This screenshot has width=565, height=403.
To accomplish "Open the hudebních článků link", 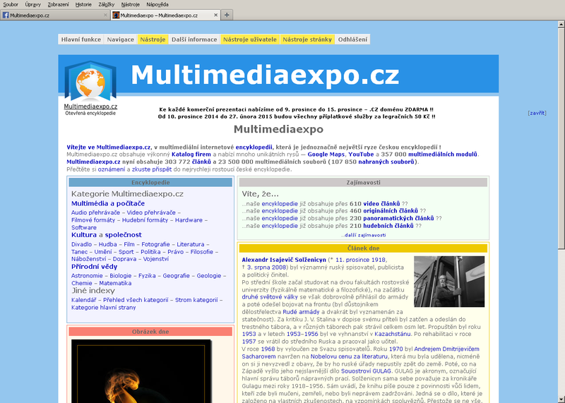I will [x=388, y=226].
